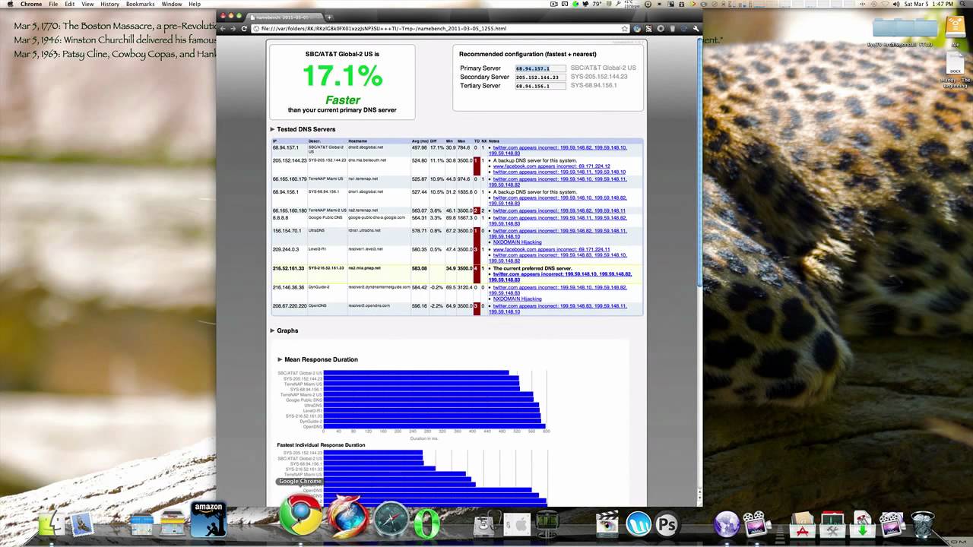Open the Apple menu

[9, 4]
